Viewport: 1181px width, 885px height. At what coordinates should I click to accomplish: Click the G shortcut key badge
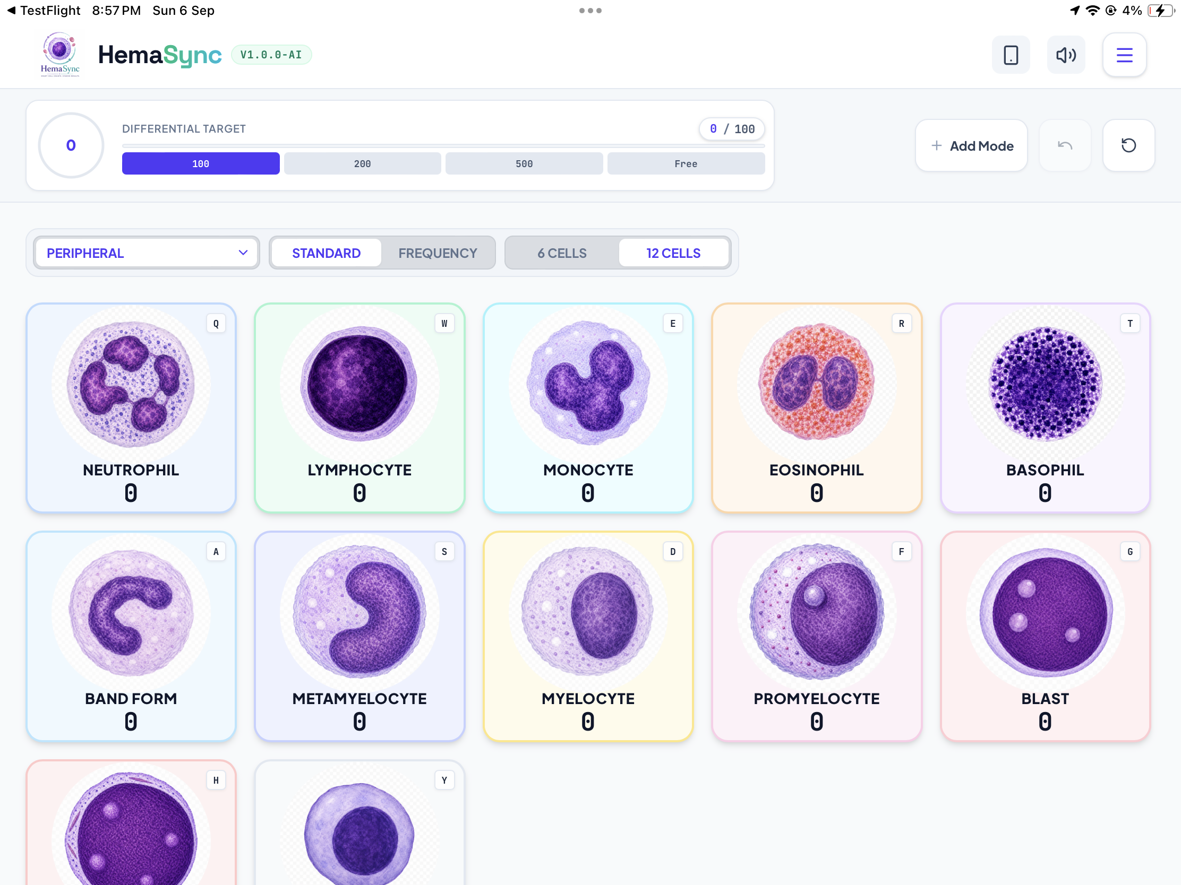pos(1129,552)
